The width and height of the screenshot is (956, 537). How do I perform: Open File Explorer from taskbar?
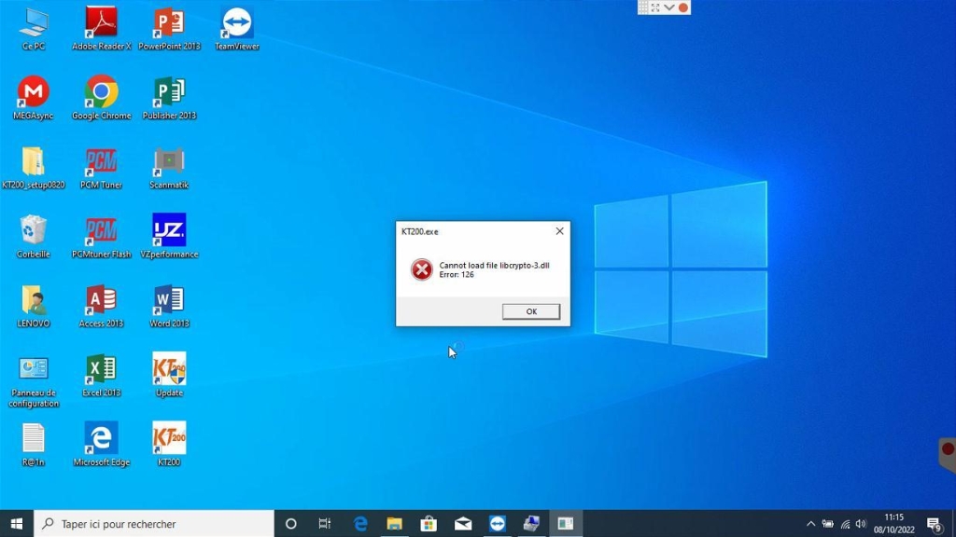pyautogui.click(x=395, y=524)
